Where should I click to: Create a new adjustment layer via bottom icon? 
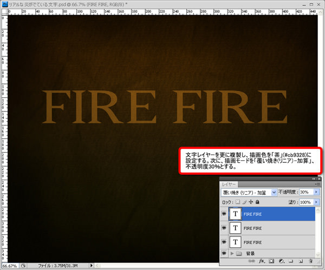pyautogui.click(x=282, y=261)
